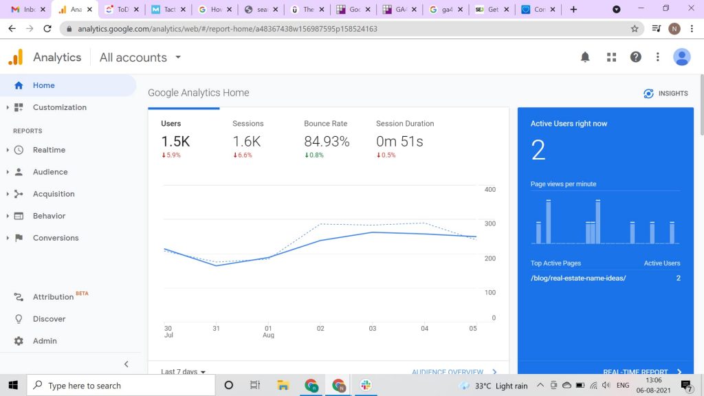Viewport: 704px width, 396px height.
Task: Open the media control icon in Chrome toolbar
Action: [x=657, y=29]
